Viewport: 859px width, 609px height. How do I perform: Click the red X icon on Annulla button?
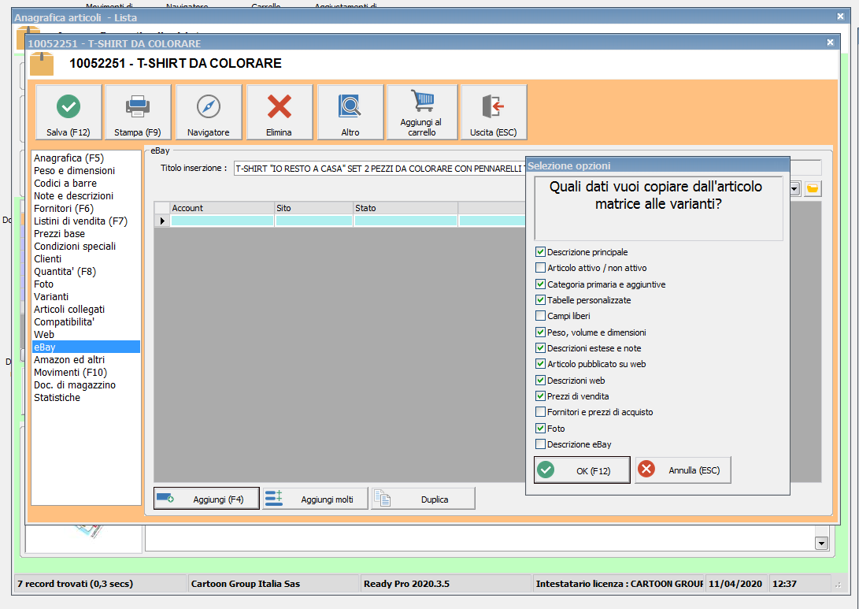point(646,470)
